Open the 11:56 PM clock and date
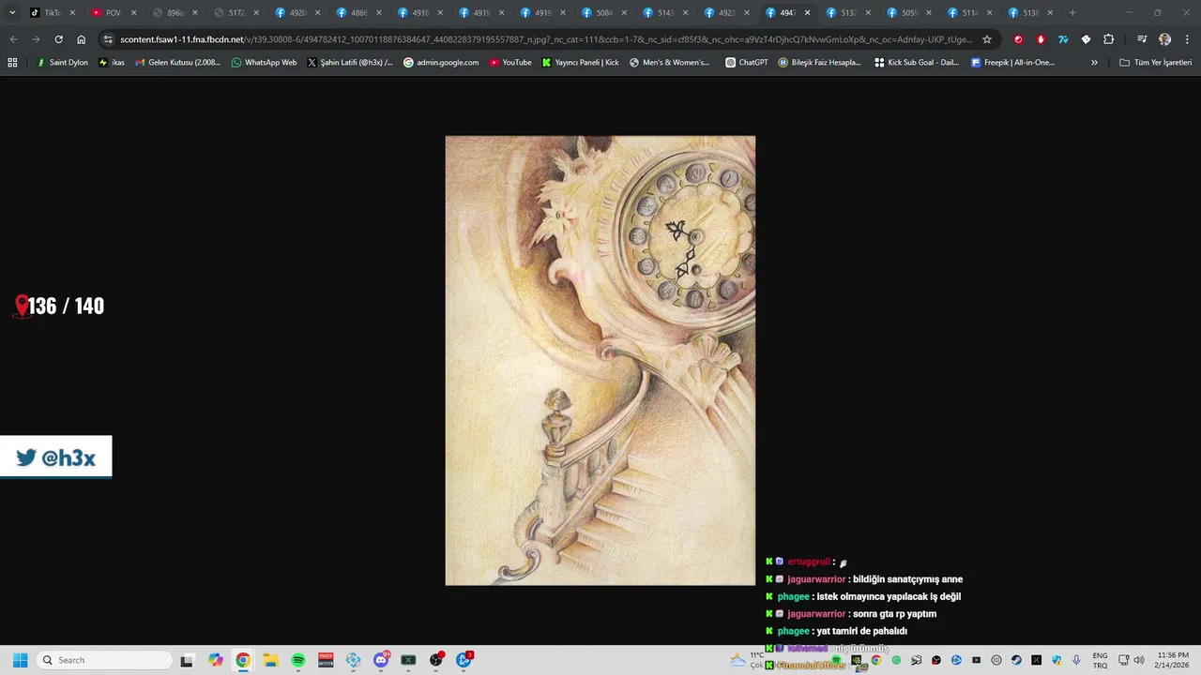The height and width of the screenshot is (675, 1201). point(1174,660)
